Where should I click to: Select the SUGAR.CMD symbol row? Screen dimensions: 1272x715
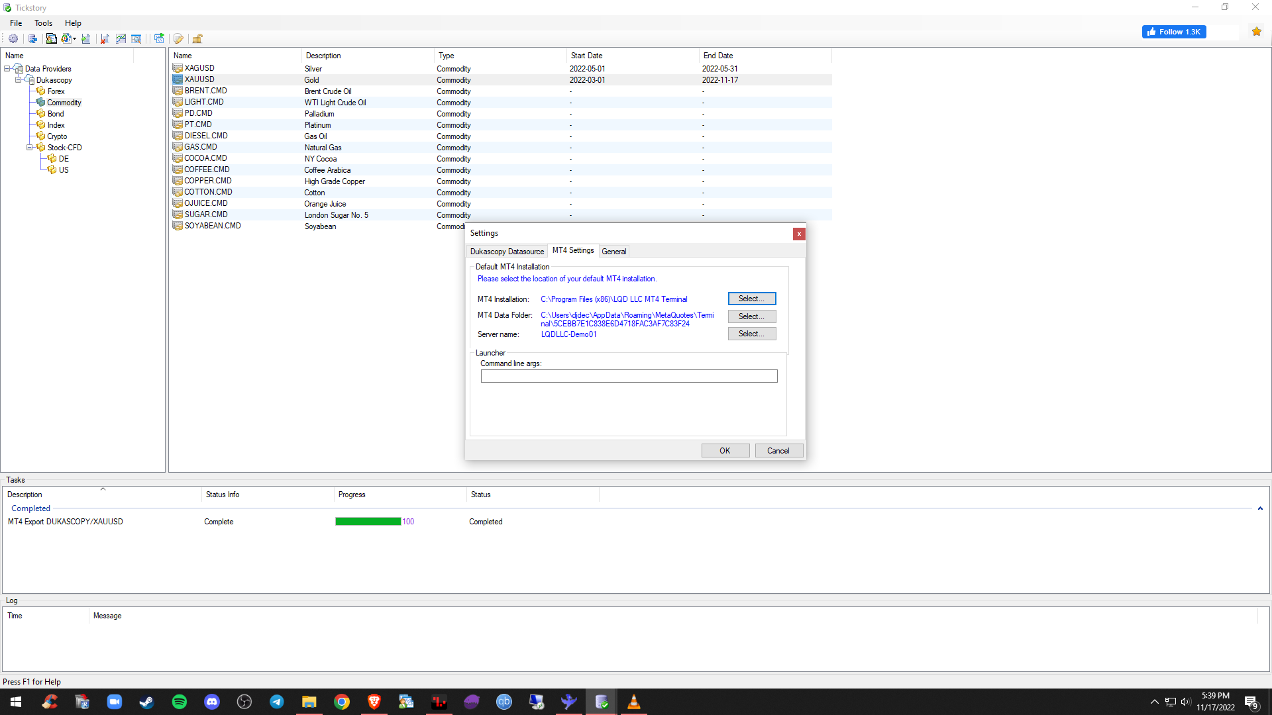click(502, 215)
